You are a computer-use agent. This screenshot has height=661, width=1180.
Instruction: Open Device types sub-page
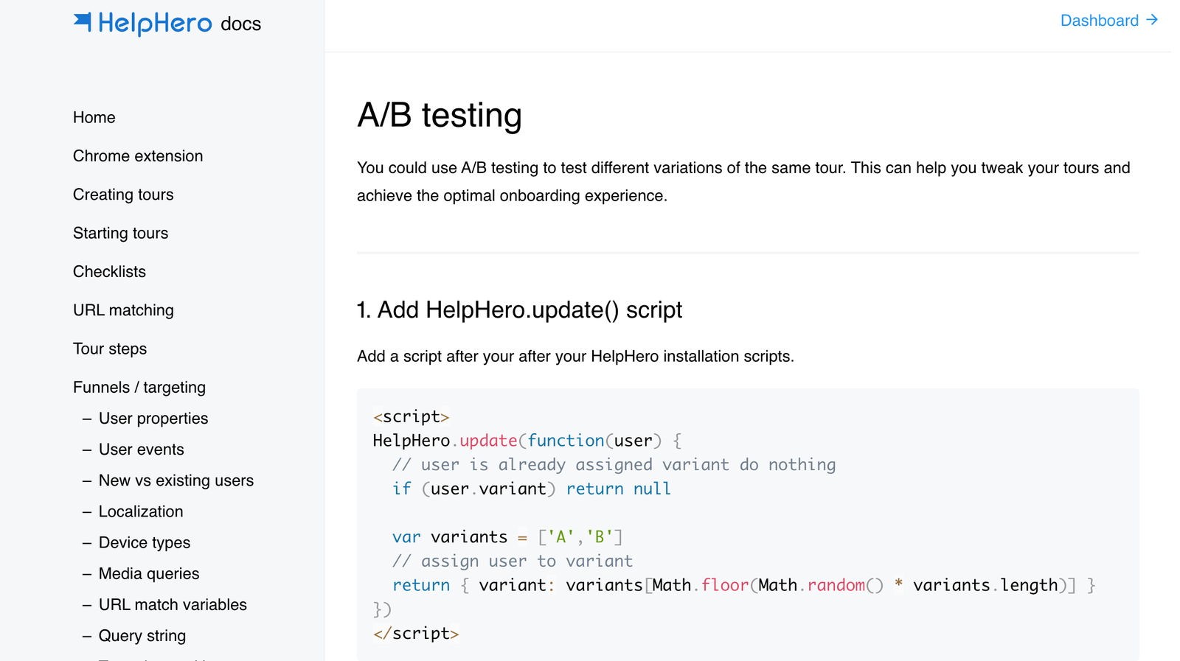pyautogui.click(x=145, y=542)
